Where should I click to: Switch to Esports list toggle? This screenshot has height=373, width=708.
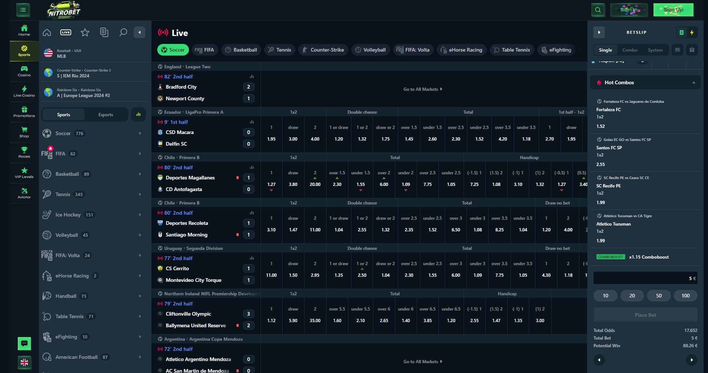point(106,114)
